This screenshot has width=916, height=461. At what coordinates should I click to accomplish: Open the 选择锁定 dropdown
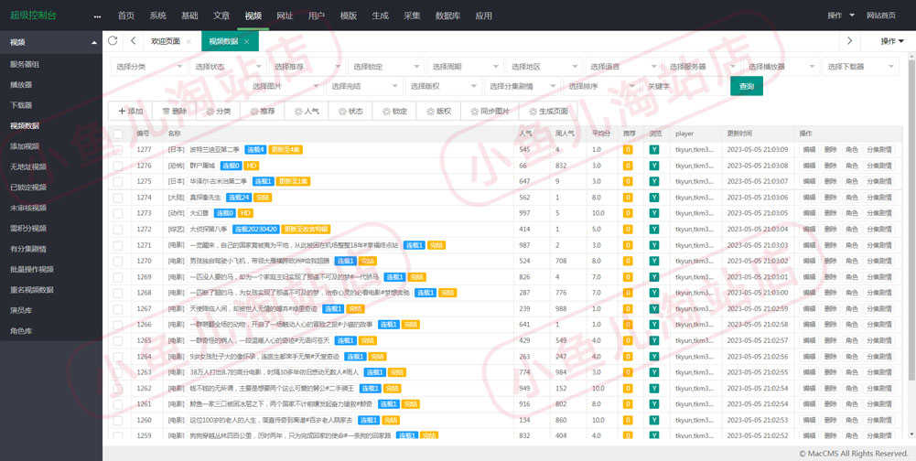click(x=385, y=67)
